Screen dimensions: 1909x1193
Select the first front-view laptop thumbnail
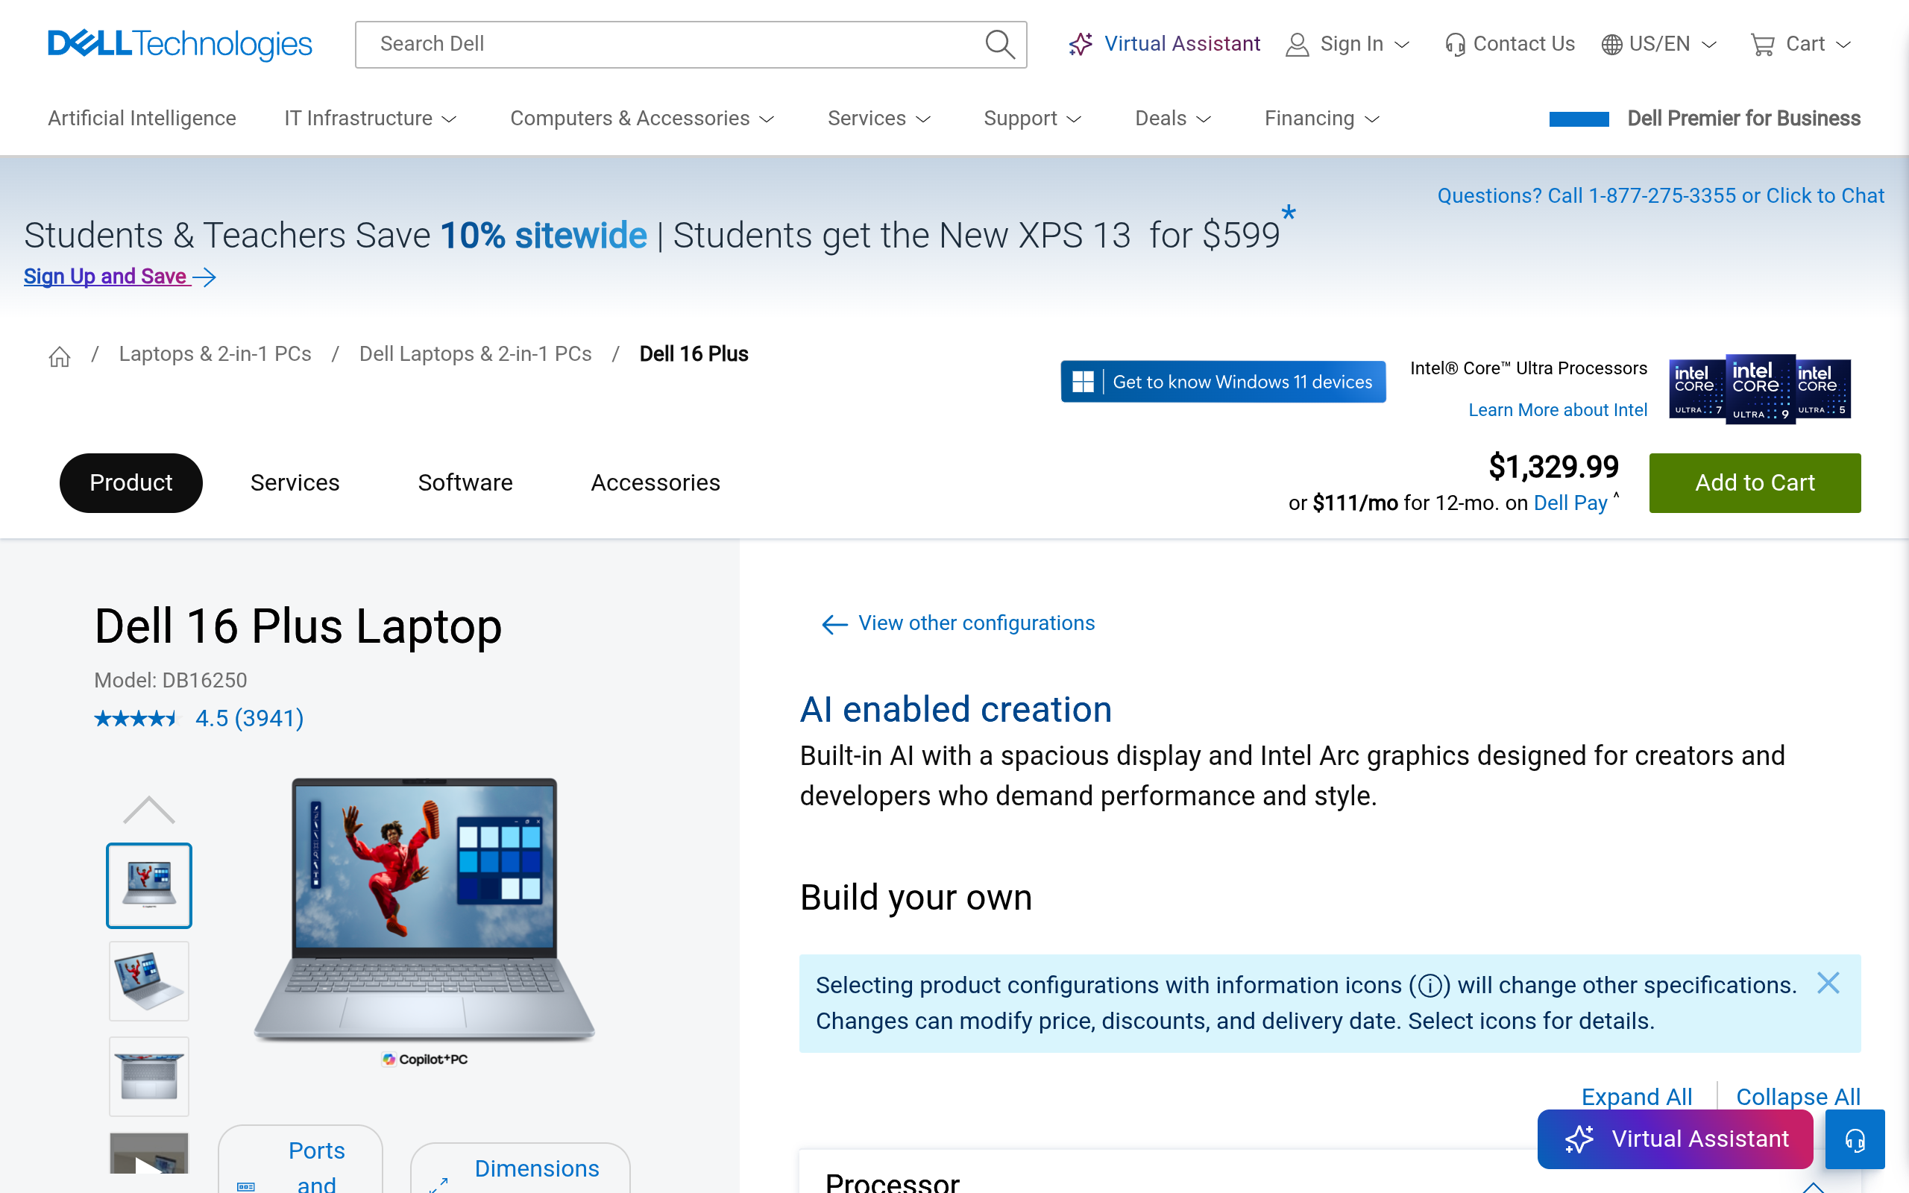point(149,885)
